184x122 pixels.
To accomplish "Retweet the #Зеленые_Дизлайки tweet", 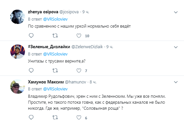I will click(55, 70).
